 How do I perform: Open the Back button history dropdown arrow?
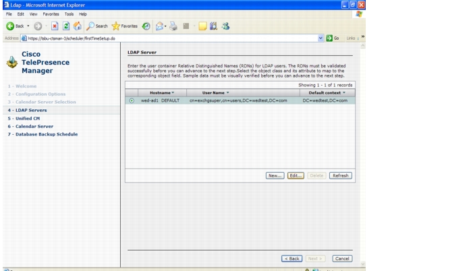click(x=28, y=26)
